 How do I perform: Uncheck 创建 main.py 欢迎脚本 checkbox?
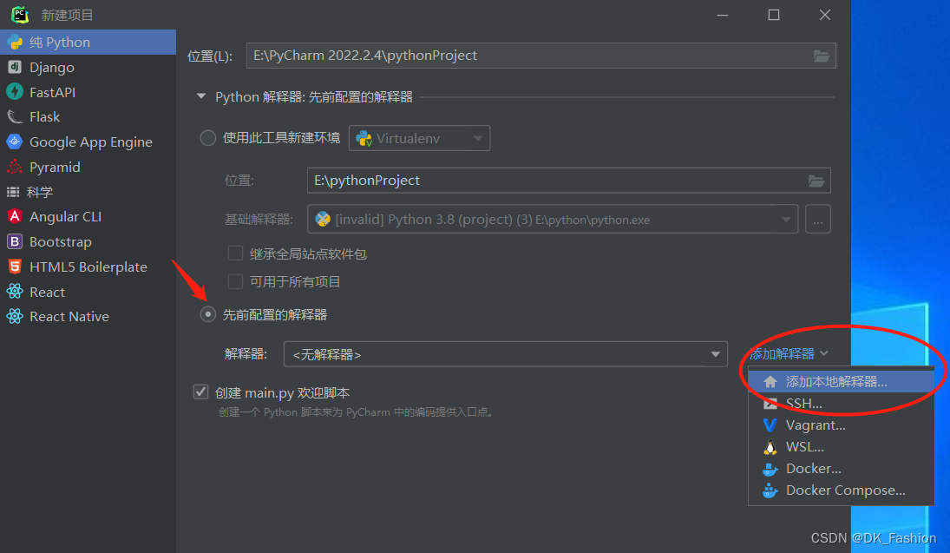click(200, 392)
